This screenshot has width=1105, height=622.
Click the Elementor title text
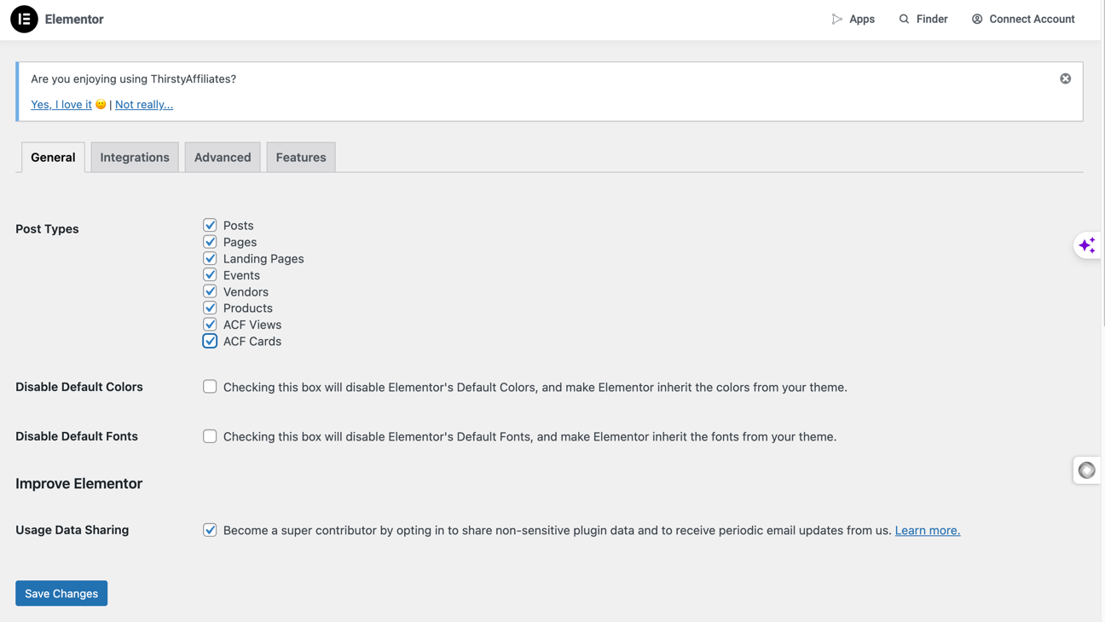pyautogui.click(x=74, y=19)
